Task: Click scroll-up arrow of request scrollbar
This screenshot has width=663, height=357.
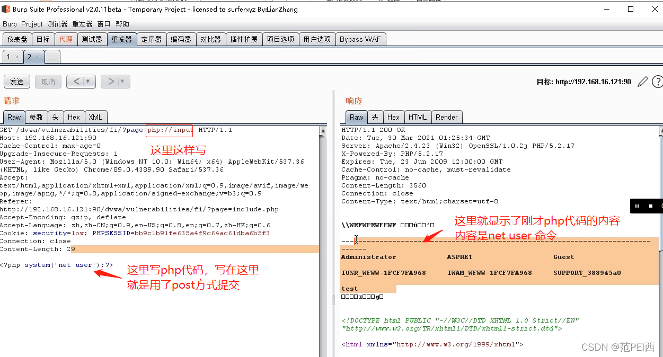Action: pyautogui.click(x=323, y=129)
